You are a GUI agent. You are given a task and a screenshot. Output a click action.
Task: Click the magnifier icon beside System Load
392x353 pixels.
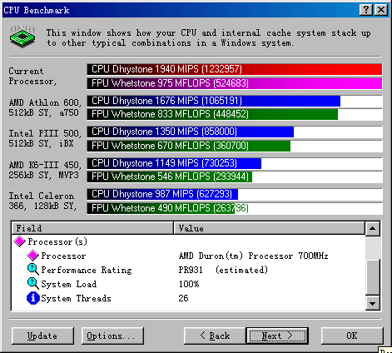pos(32,284)
